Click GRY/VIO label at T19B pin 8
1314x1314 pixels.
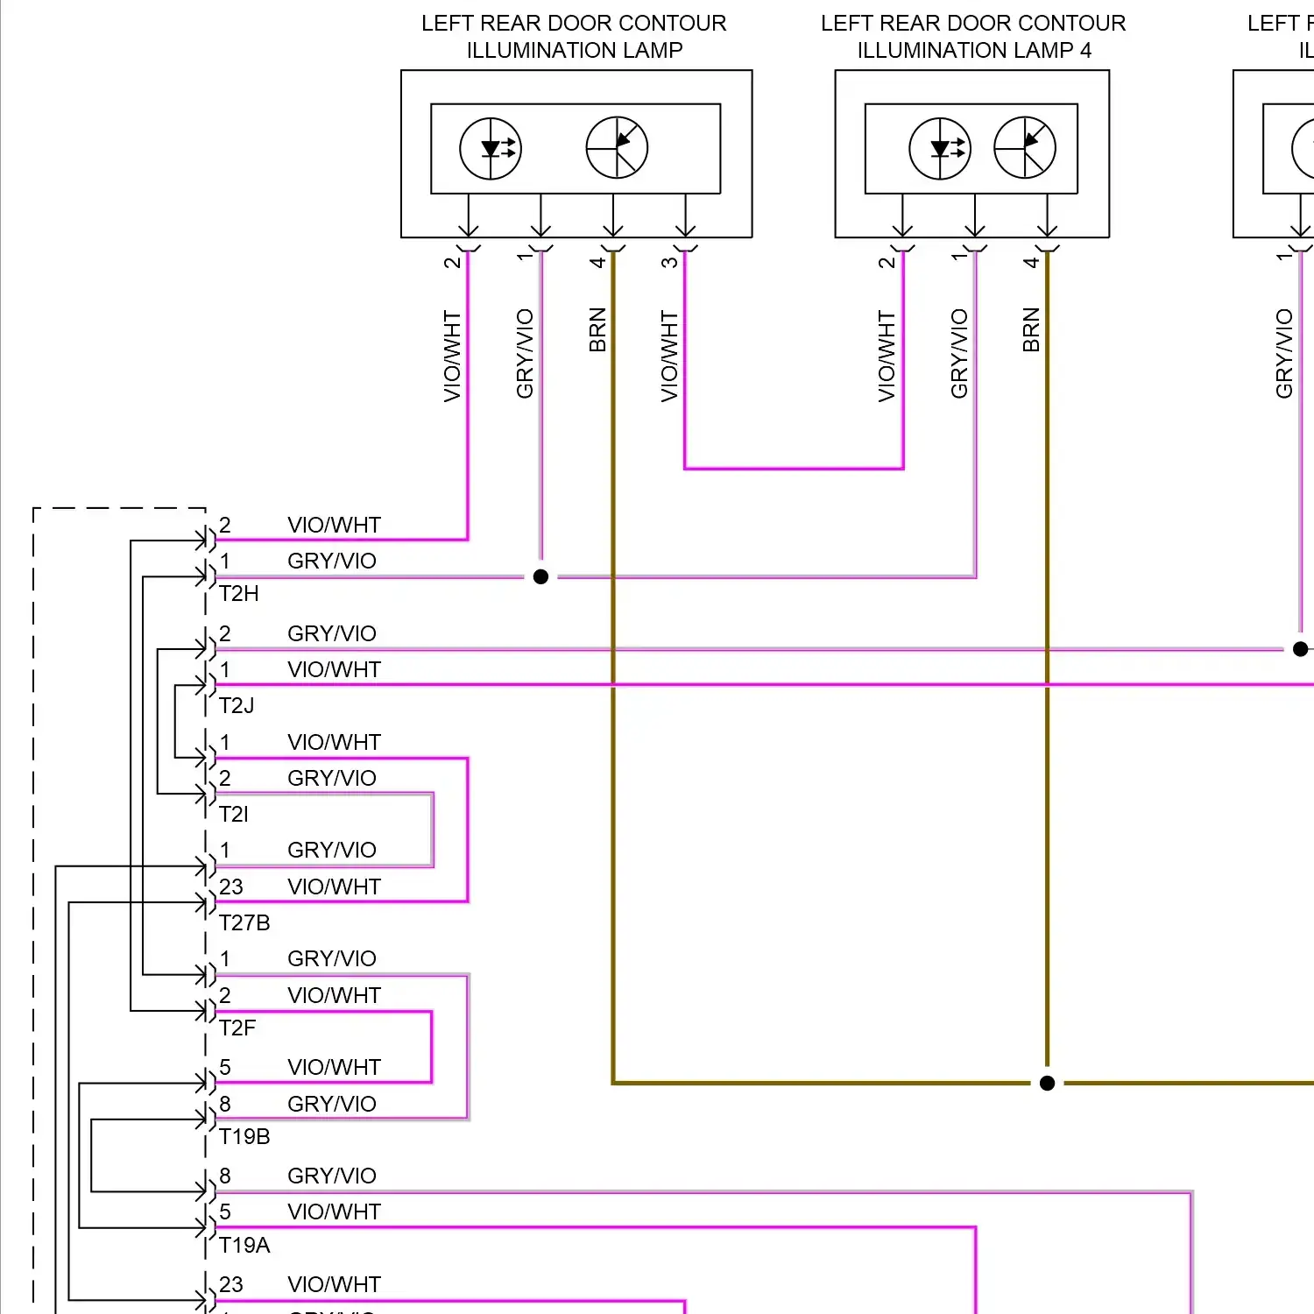coord(332,1105)
